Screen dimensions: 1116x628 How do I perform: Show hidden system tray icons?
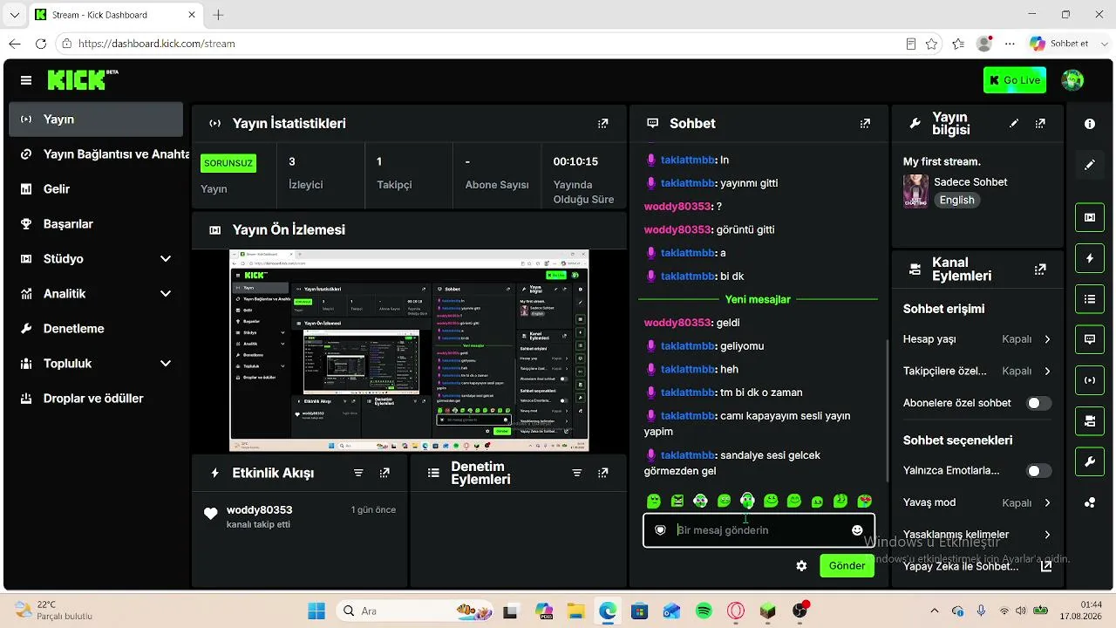click(x=935, y=611)
